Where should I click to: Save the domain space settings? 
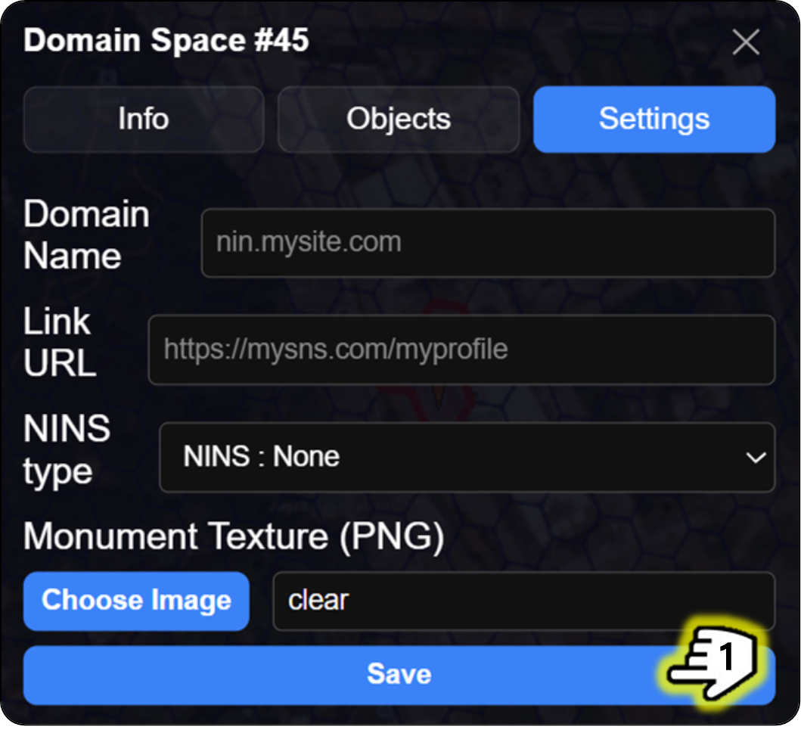[x=399, y=675]
